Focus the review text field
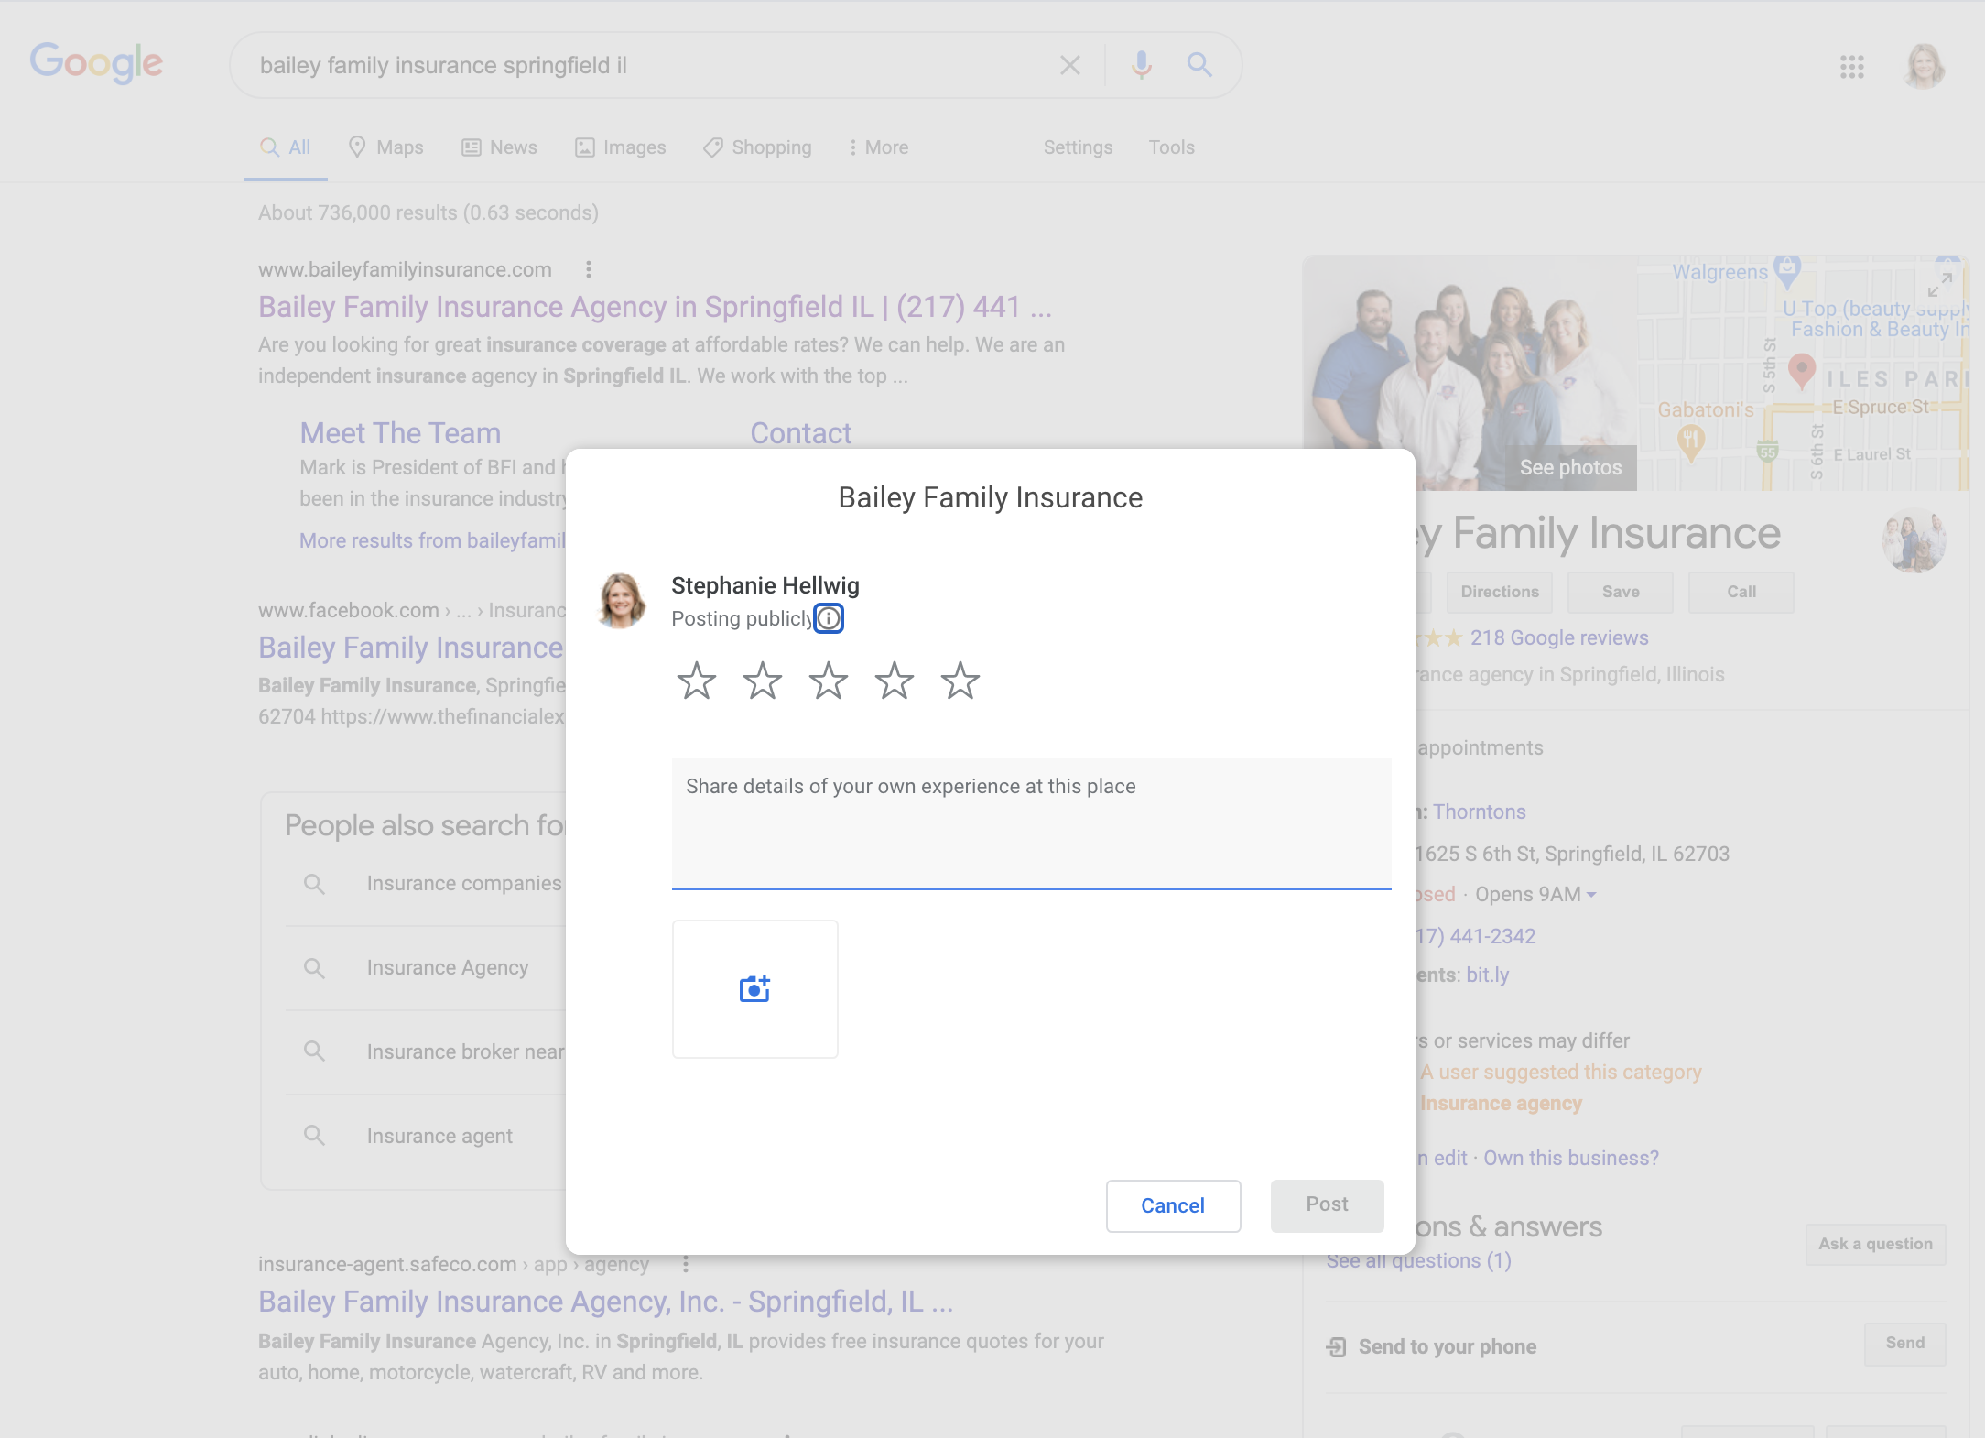The width and height of the screenshot is (1985, 1438). tap(1032, 823)
